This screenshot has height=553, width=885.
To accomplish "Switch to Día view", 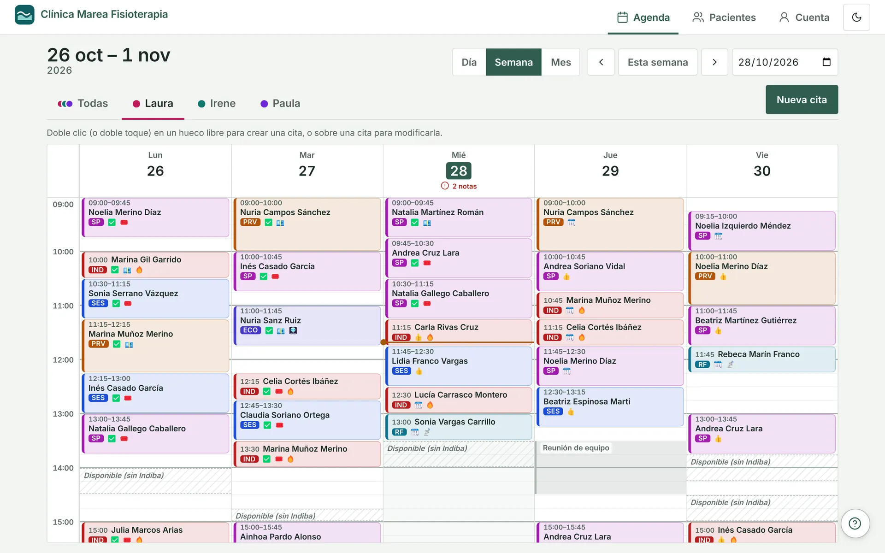I will tap(469, 62).
